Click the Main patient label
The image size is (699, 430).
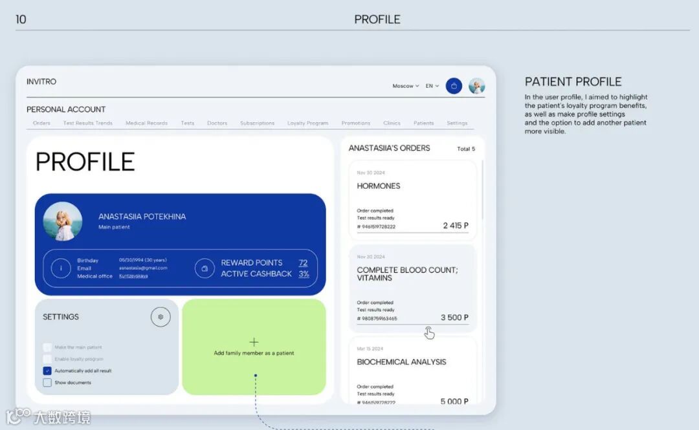[x=114, y=227]
